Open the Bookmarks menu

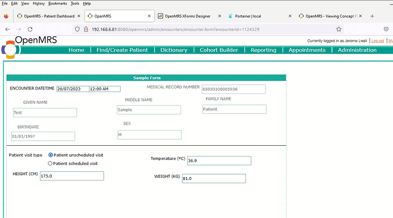[58, 3]
